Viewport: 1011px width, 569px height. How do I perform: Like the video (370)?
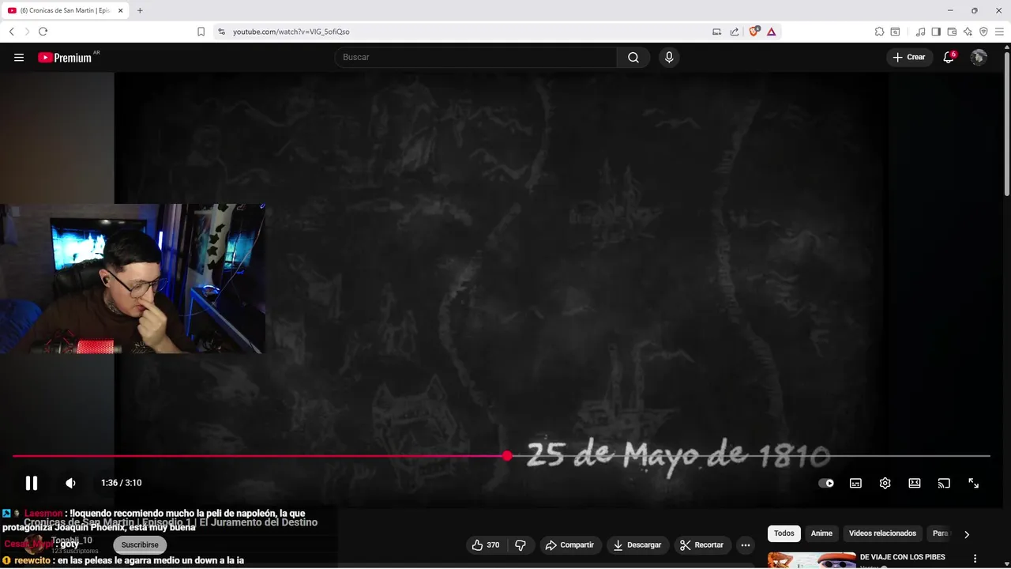tap(486, 545)
